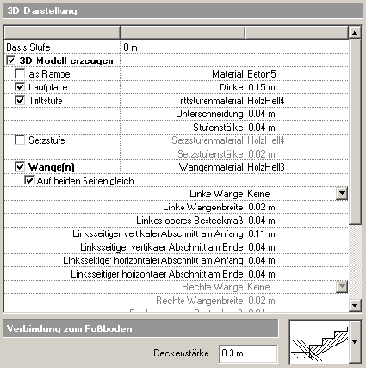The width and height of the screenshot is (366, 368).
Task: Click the Rechte Wangenbreite 0.02 m value
Action: point(261,300)
